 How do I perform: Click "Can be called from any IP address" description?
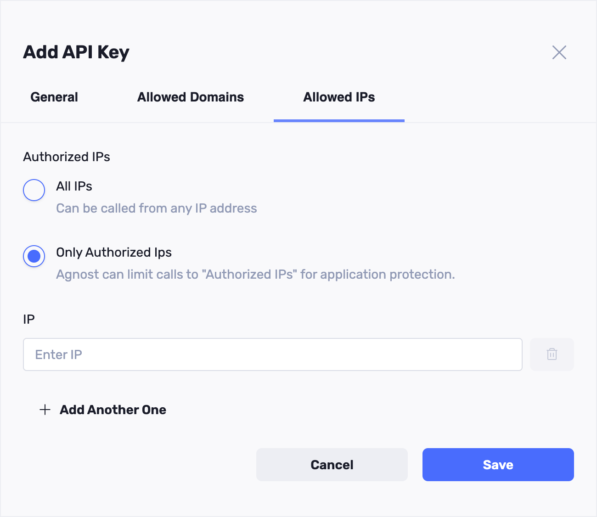157,208
